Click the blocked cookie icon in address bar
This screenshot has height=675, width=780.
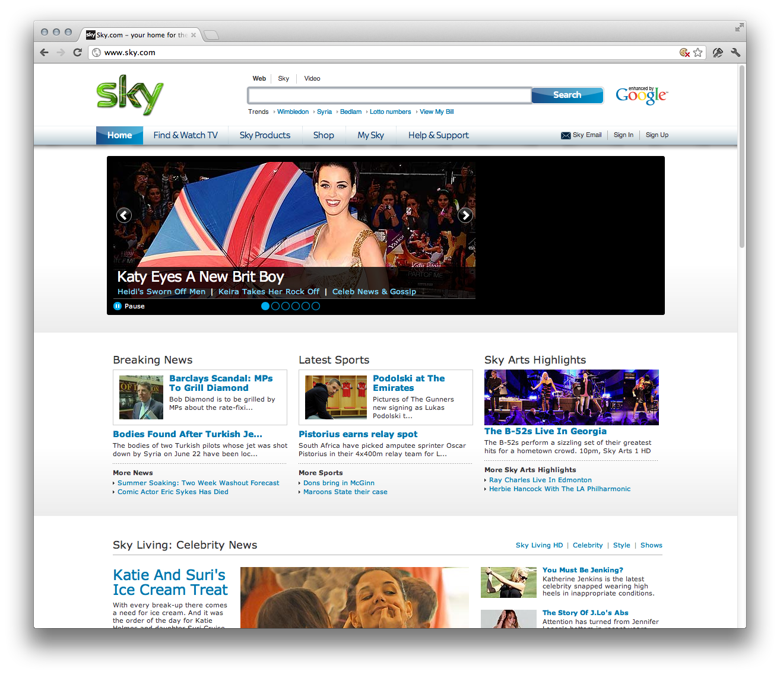[684, 52]
